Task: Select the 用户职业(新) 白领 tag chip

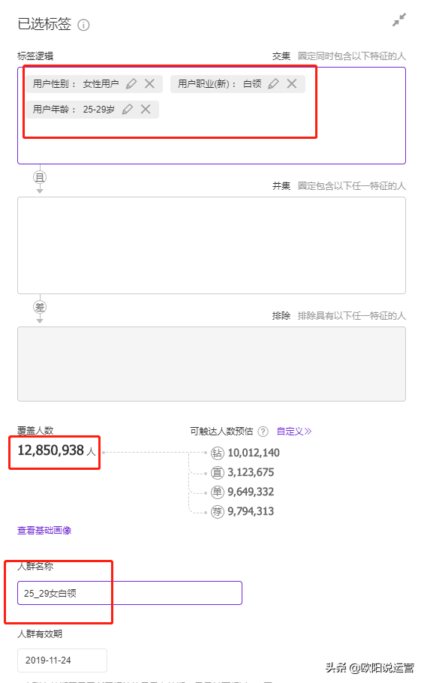Action: point(238,83)
